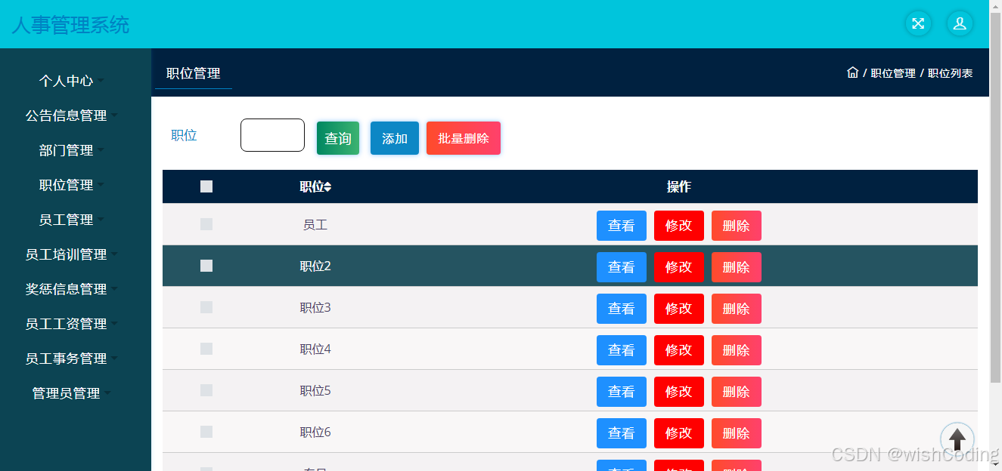Click 查看 for row 职位2

(x=622, y=267)
